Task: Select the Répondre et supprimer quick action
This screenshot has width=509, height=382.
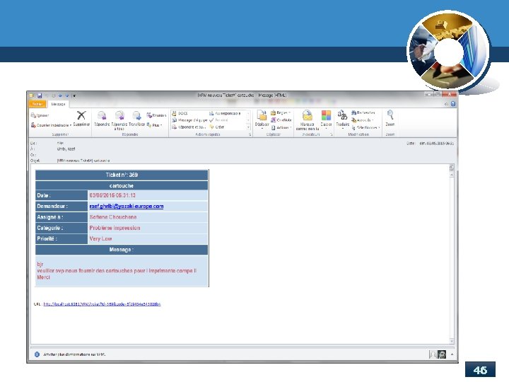Action: coord(189,127)
